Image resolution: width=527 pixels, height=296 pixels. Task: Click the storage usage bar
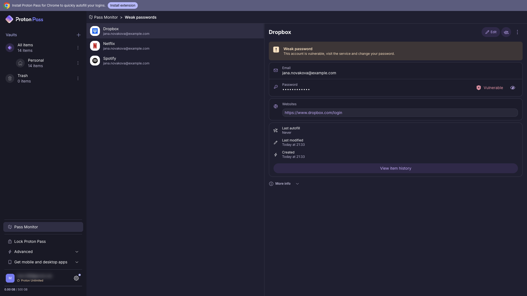(x=43, y=286)
